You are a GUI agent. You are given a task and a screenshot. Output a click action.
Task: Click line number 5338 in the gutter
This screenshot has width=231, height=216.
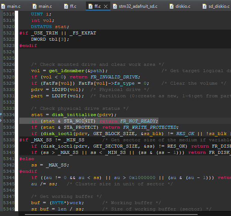pyautogui.click(x=9, y=140)
